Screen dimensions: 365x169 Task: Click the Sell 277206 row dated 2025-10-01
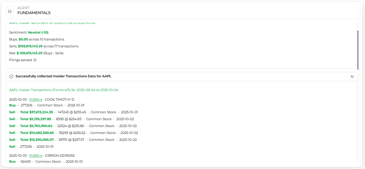point(32,147)
